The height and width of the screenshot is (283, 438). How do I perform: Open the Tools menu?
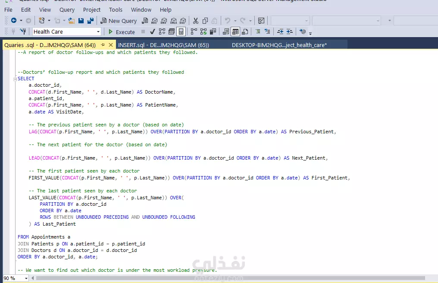coord(116,9)
